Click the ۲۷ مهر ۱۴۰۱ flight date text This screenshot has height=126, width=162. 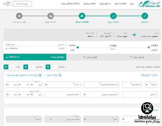tap(105, 36)
